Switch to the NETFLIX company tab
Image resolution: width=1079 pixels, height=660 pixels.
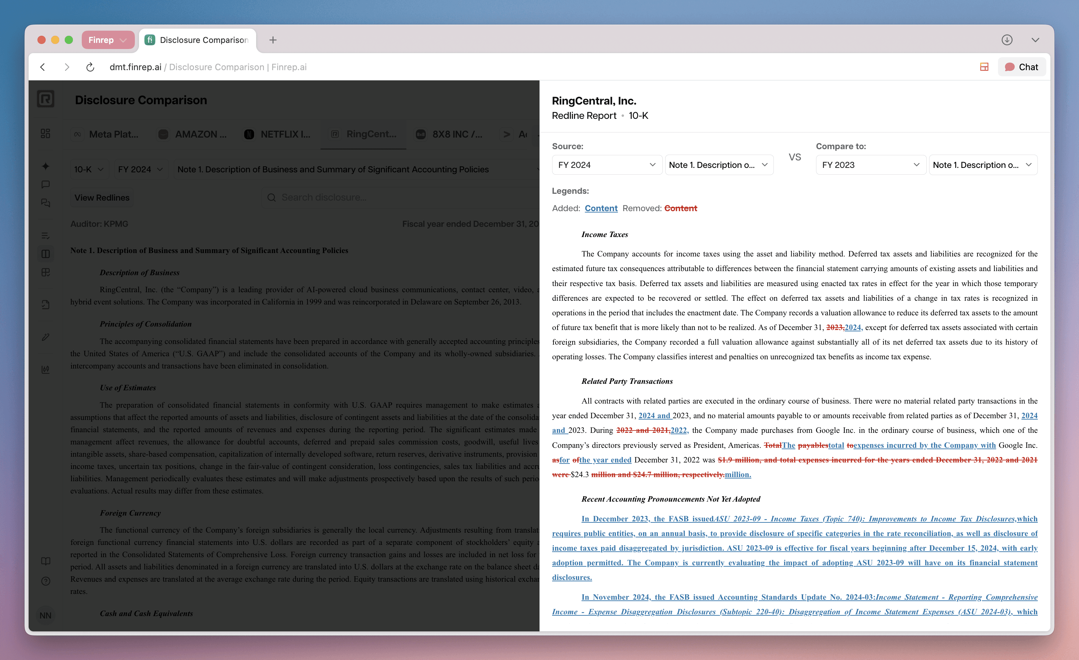(x=278, y=135)
